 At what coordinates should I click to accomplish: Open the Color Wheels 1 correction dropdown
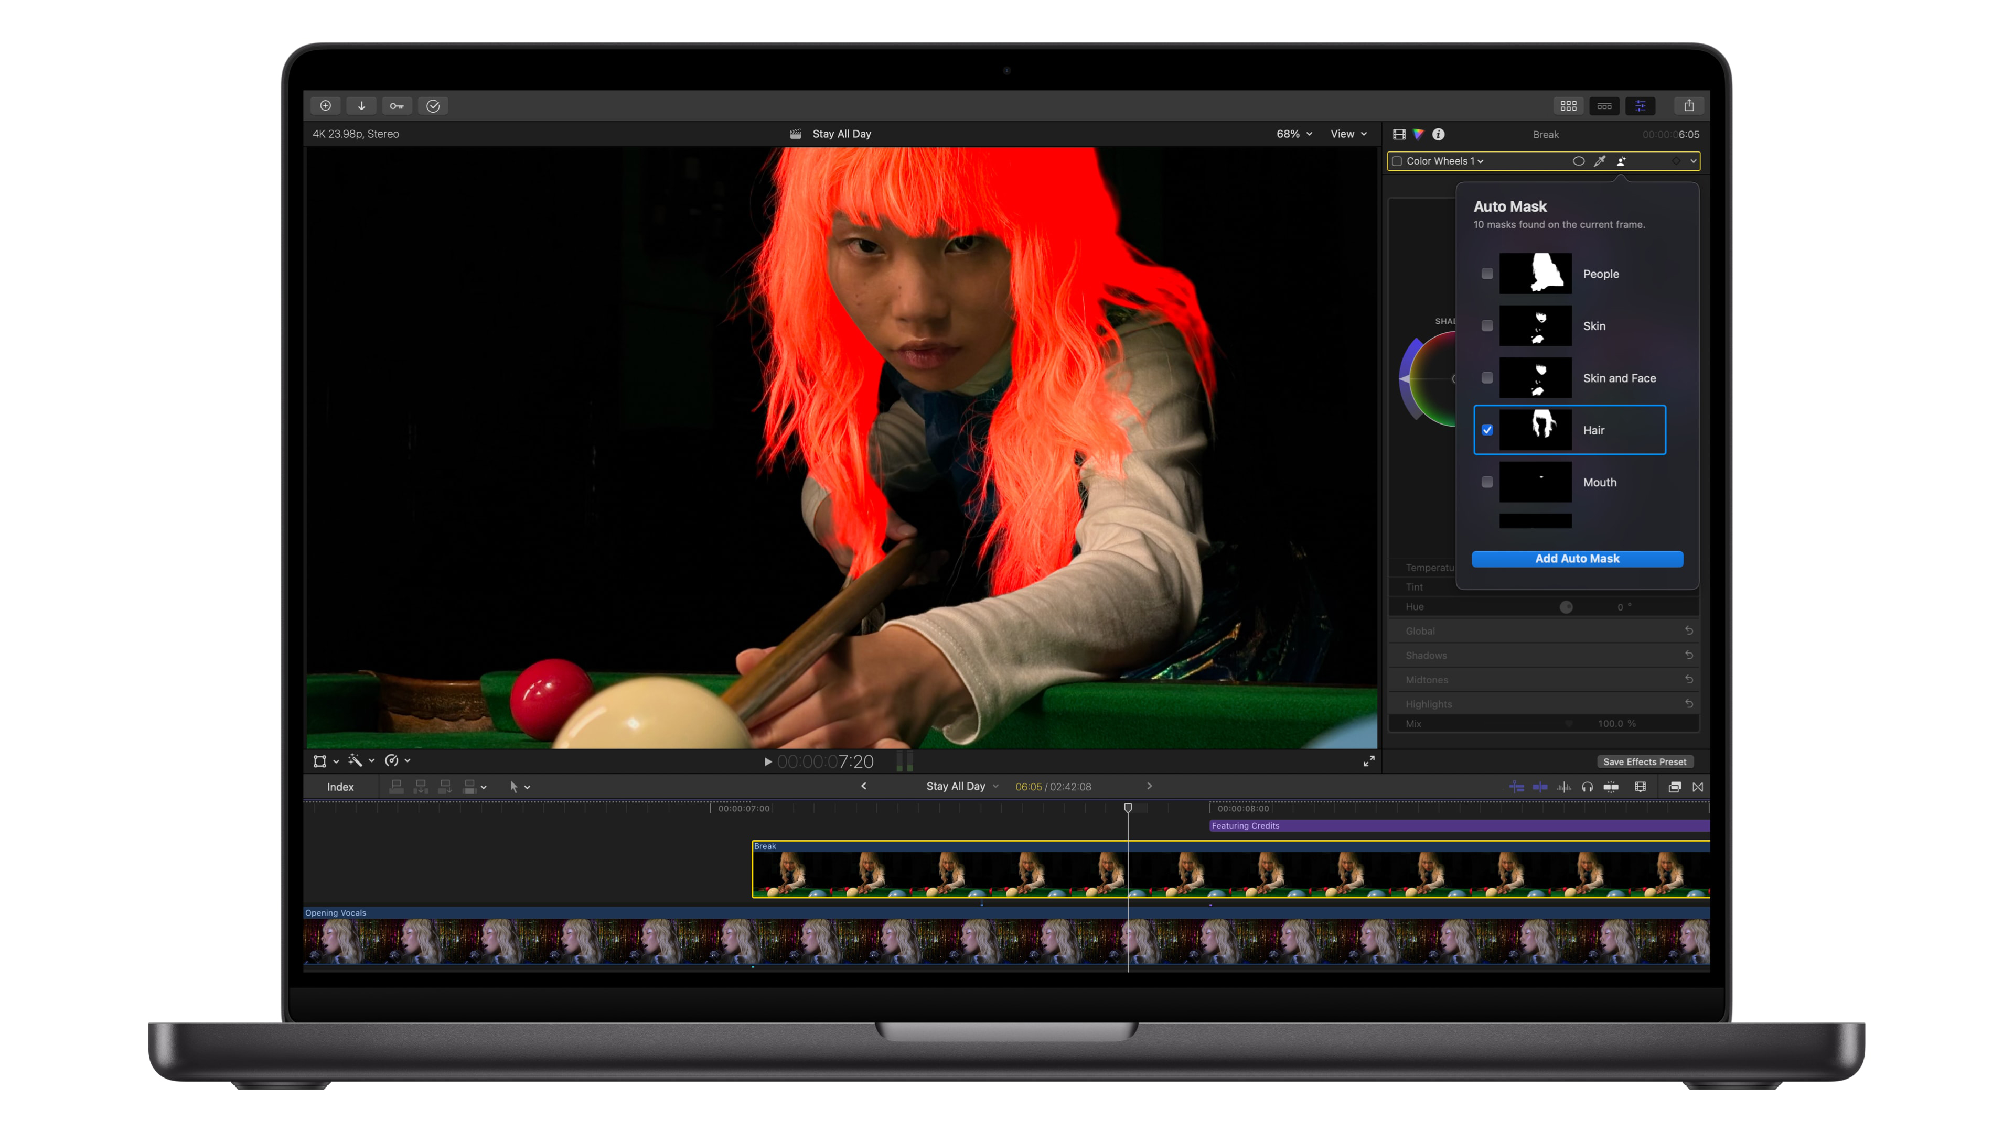1444,161
